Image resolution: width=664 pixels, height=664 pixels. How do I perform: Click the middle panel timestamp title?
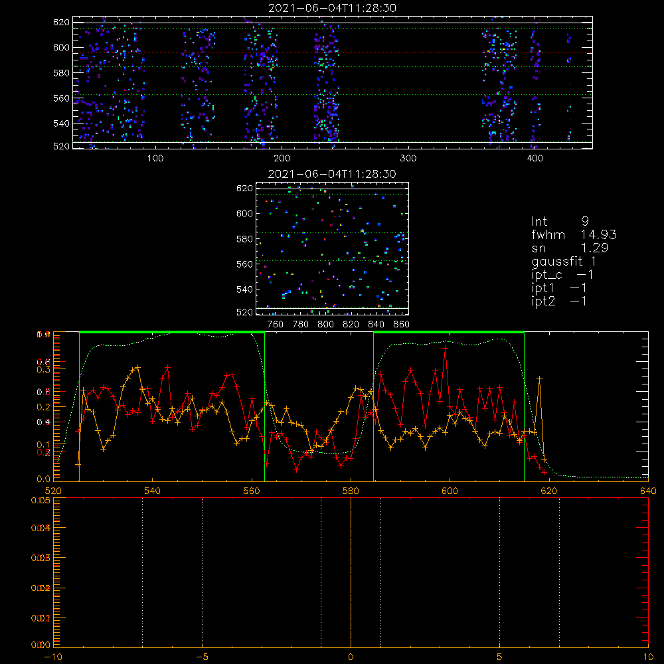pyautogui.click(x=332, y=173)
